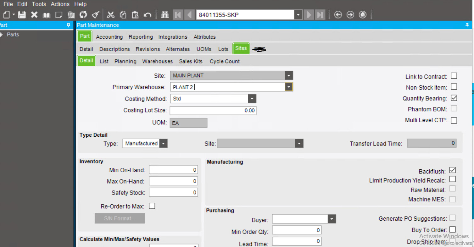Go to next record arrow icon
Screen dimensions: 474x247
coord(309,15)
